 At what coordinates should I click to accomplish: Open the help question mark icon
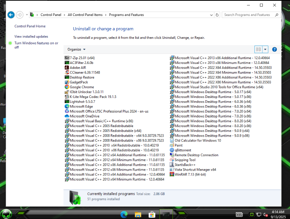[x=274, y=50]
